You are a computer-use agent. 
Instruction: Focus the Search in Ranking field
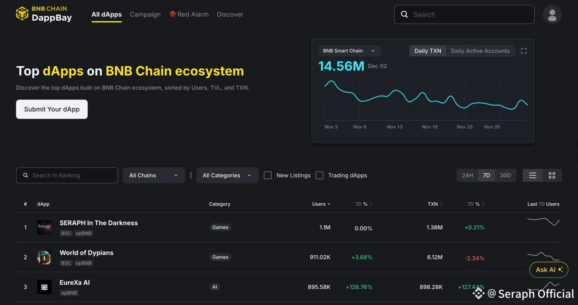coord(67,175)
